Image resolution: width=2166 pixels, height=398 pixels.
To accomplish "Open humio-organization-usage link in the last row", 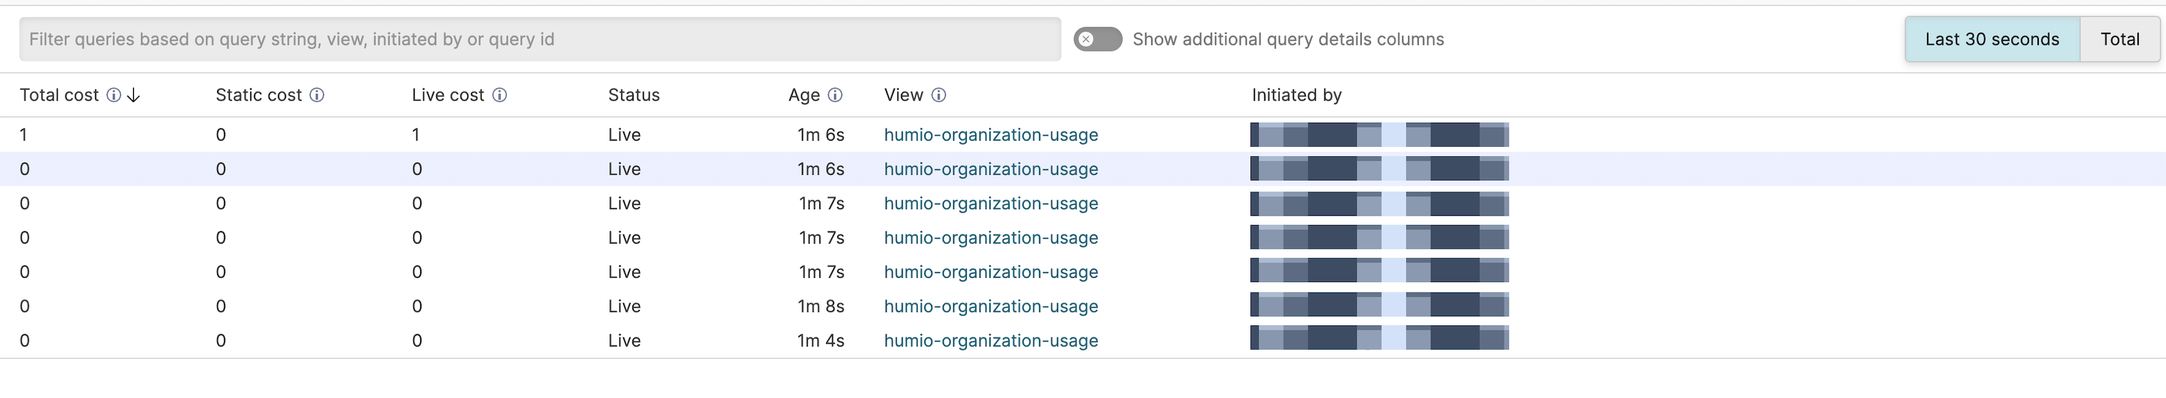I will [991, 340].
